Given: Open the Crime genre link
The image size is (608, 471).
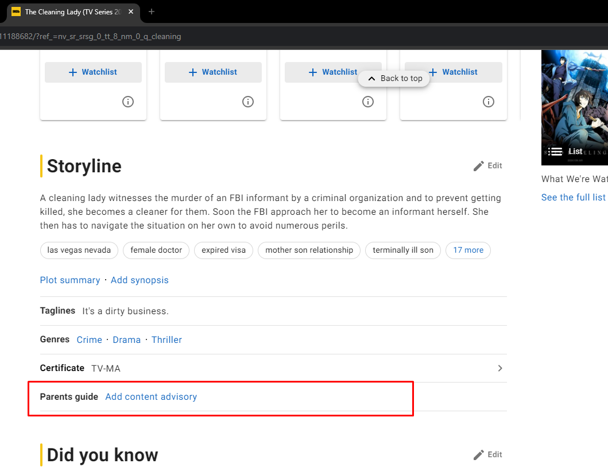Looking at the screenshot, I should tap(89, 340).
